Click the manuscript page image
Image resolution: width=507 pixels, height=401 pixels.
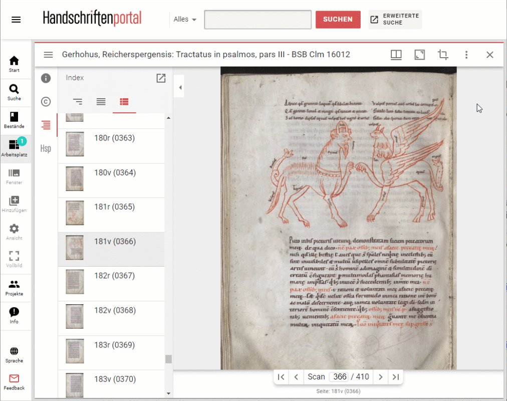339,218
